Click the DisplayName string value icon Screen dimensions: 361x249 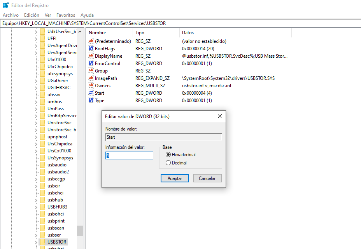coord(91,56)
